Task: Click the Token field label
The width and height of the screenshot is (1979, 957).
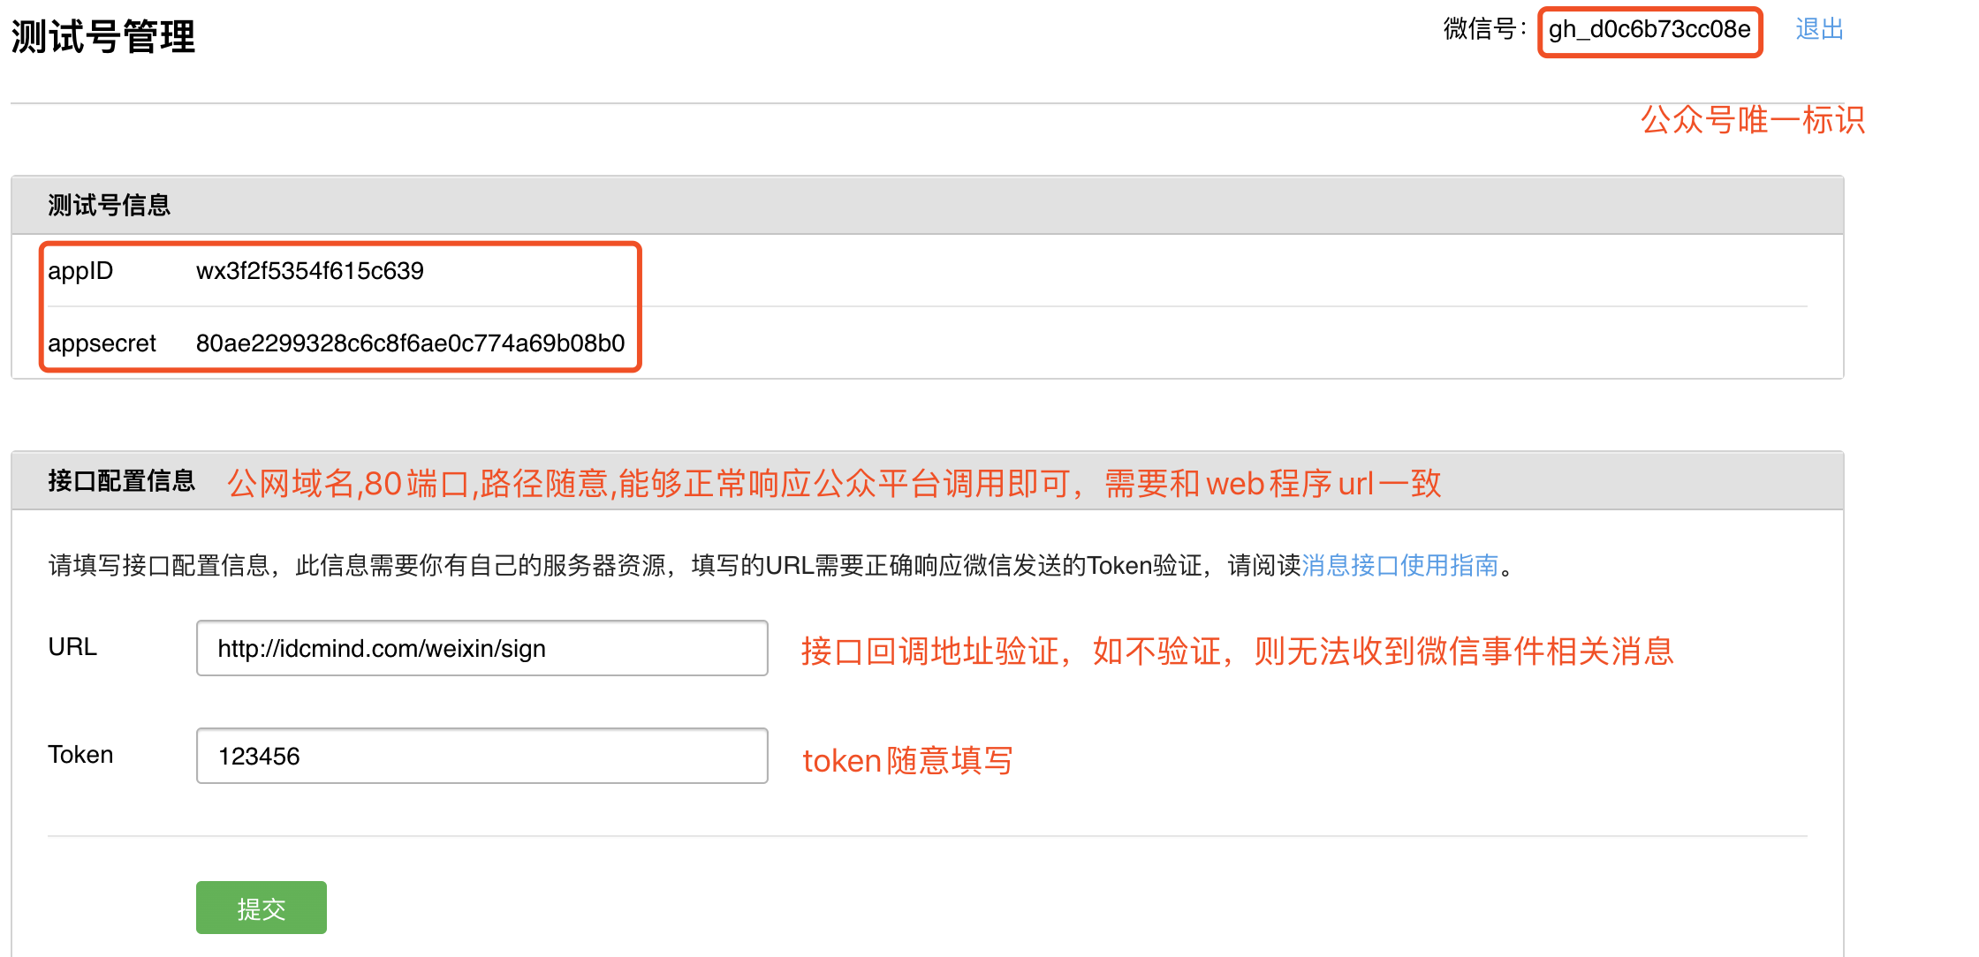Action: (x=80, y=755)
